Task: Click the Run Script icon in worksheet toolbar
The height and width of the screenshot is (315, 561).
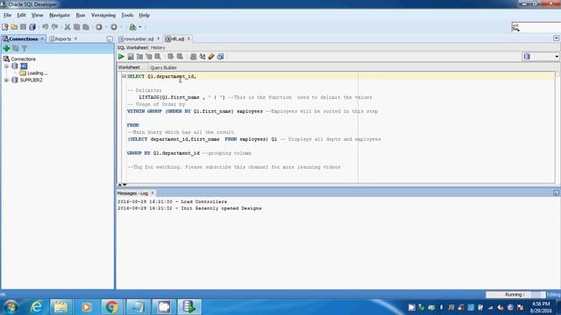Action: point(131,56)
